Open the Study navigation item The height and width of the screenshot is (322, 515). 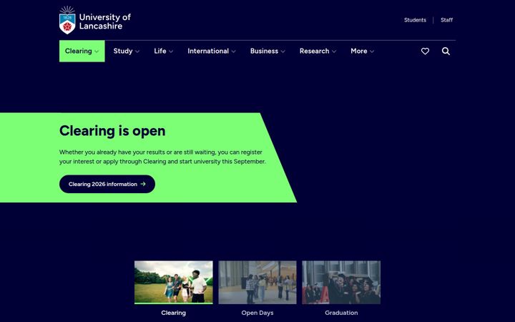coord(127,51)
